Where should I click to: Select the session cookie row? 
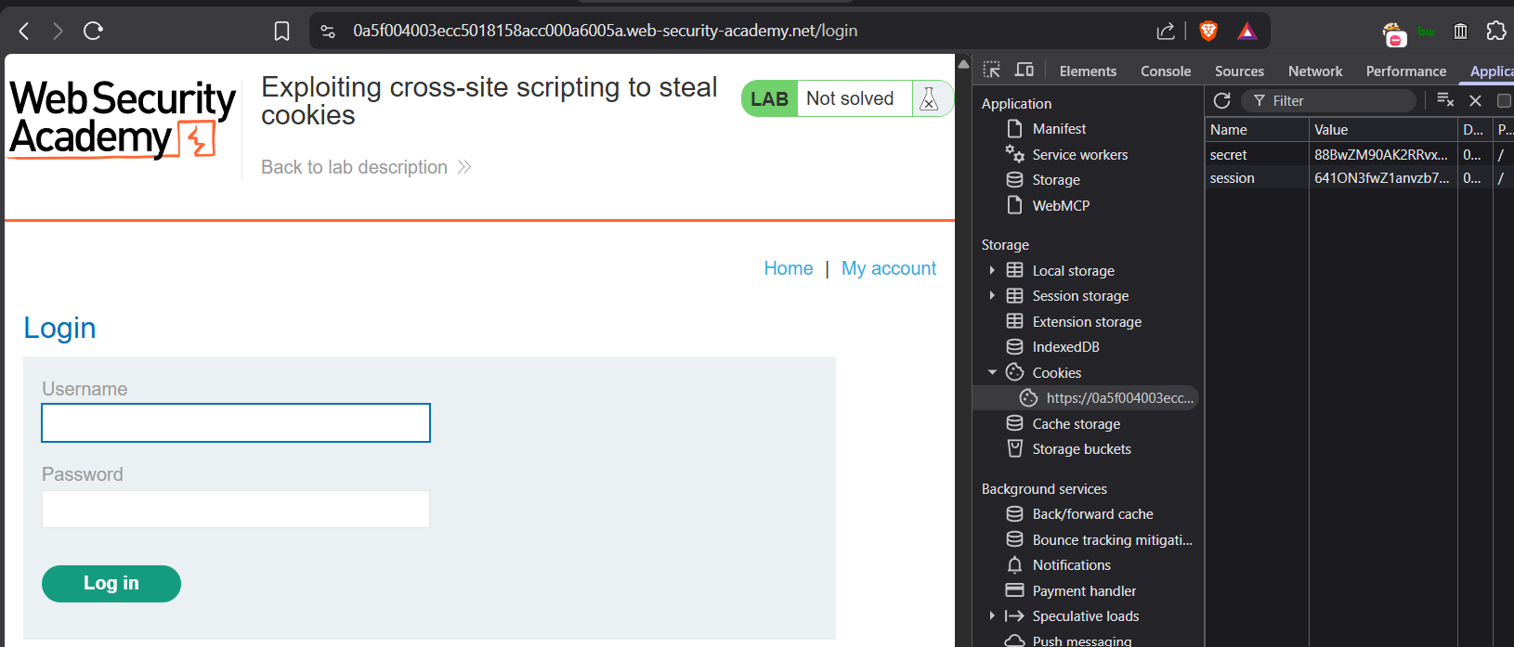[1359, 177]
